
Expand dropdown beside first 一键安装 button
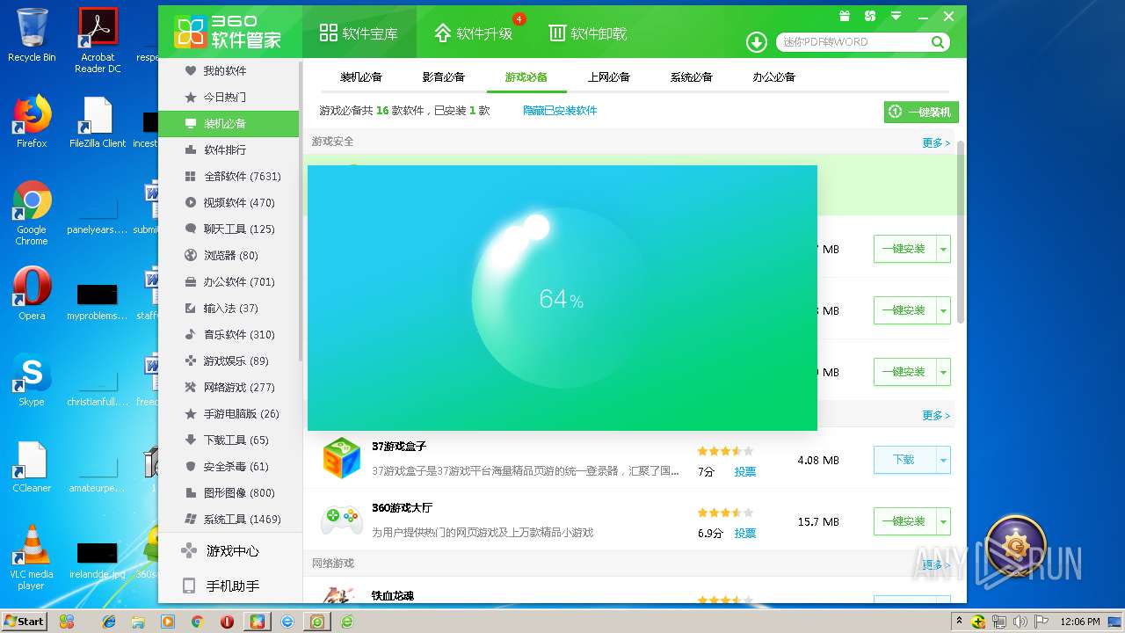pos(944,249)
